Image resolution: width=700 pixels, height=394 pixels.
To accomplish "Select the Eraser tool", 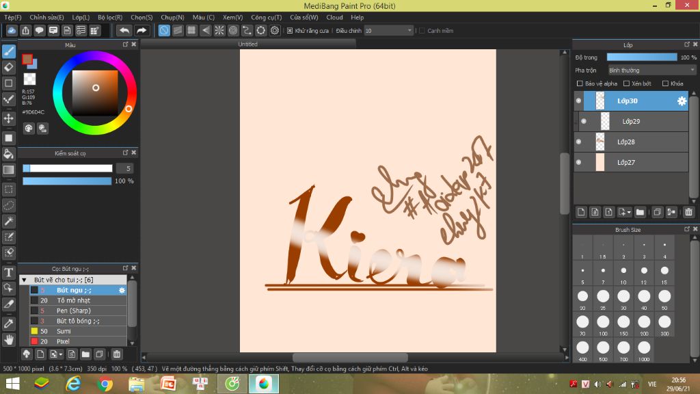I will (9, 68).
